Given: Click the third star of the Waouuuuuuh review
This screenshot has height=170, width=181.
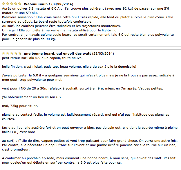Looking at the screenshot, I should [12, 4].
